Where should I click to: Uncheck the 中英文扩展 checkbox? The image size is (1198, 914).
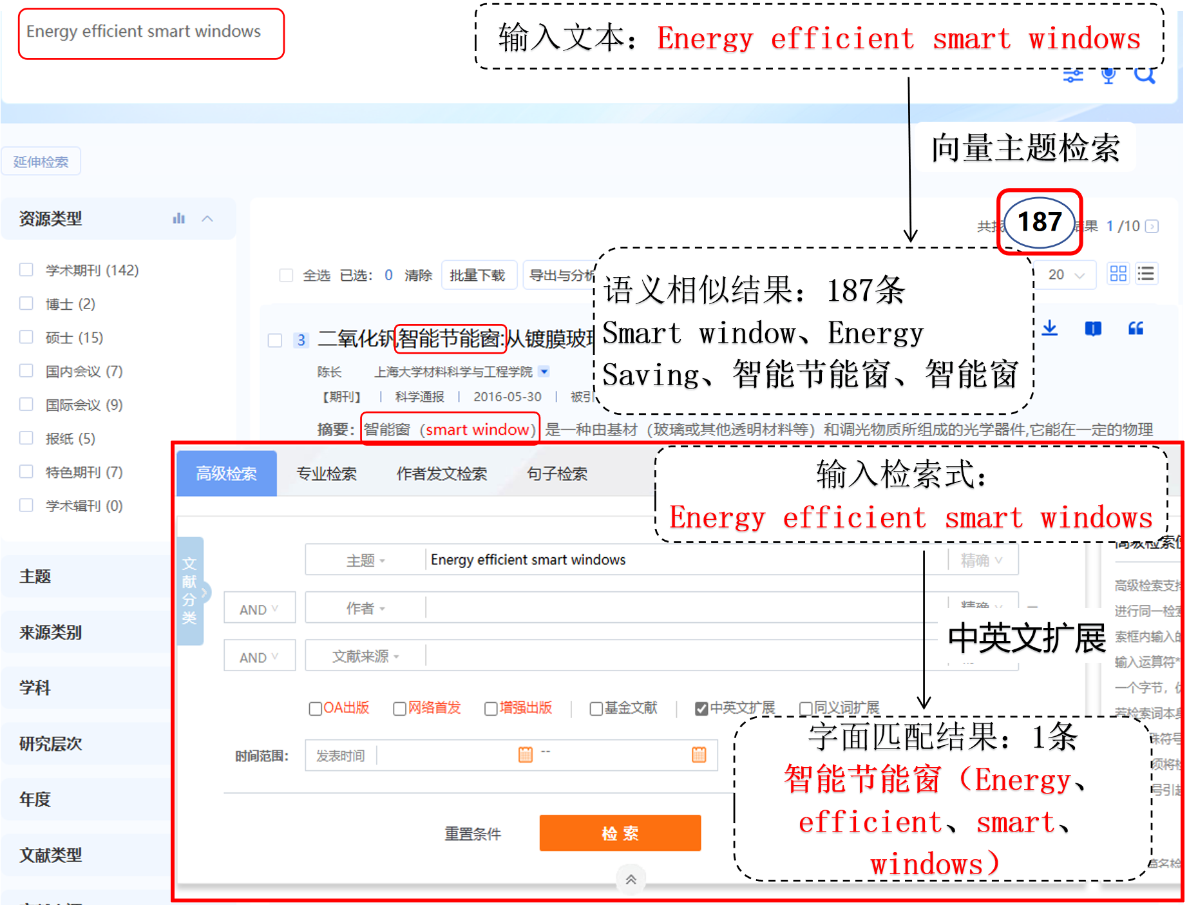coord(701,709)
